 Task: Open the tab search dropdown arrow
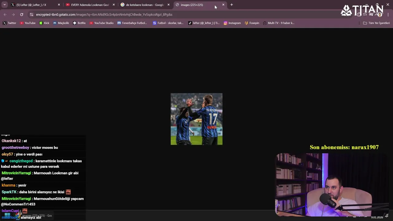pyautogui.click(x=4, y=5)
